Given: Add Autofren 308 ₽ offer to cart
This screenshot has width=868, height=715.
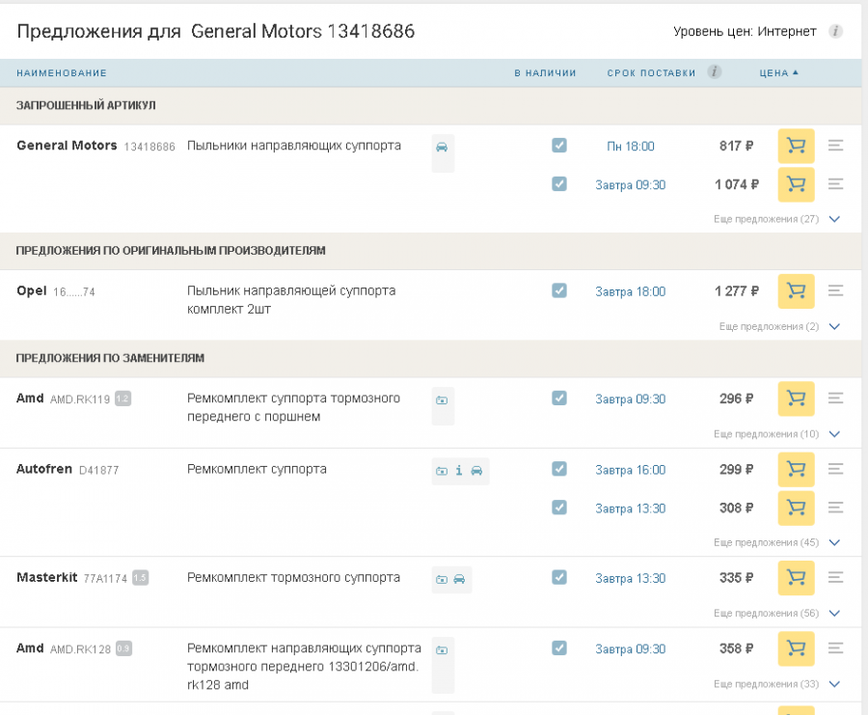Looking at the screenshot, I should pyautogui.click(x=796, y=508).
